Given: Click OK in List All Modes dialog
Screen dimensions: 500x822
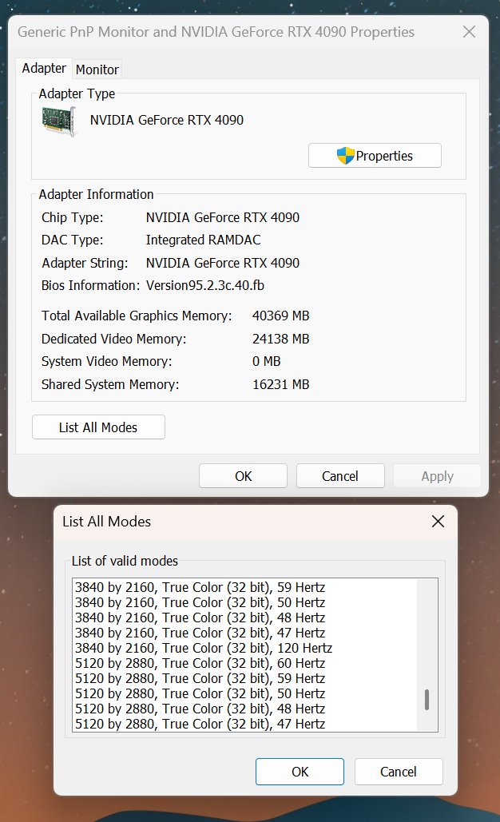Looking at the screenshot, I should (x=300, y=772).
